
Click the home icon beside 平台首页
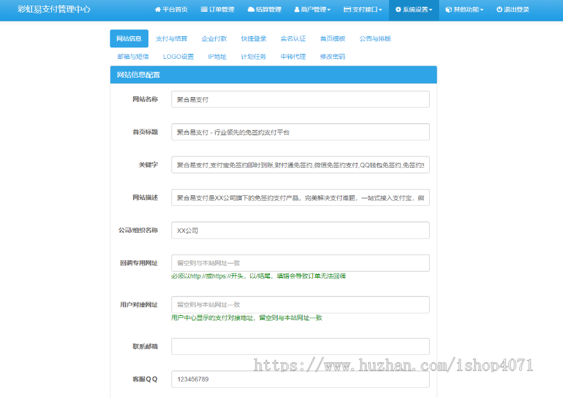click(158, 10)
